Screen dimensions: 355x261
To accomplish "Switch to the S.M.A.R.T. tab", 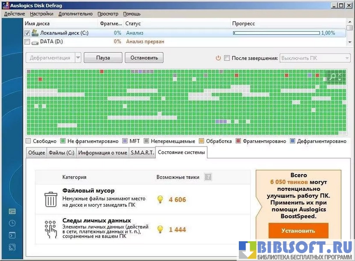I will (142, 153).
